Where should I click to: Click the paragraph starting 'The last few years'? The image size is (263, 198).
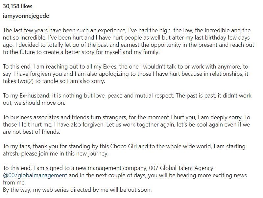tap(129, 41)
